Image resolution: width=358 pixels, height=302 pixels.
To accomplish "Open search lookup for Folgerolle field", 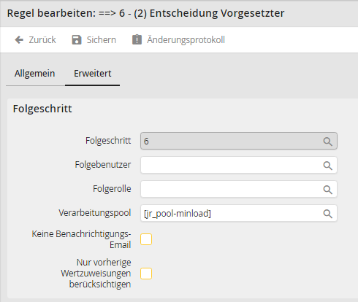I will point(327,190).
